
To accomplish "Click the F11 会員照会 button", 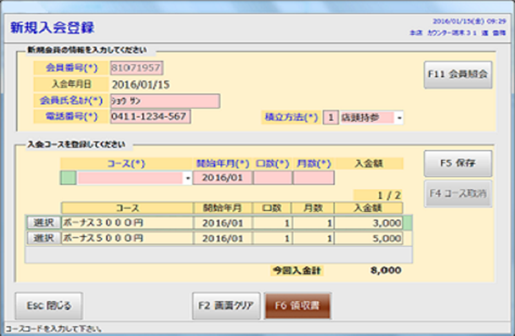I will 458,75.
